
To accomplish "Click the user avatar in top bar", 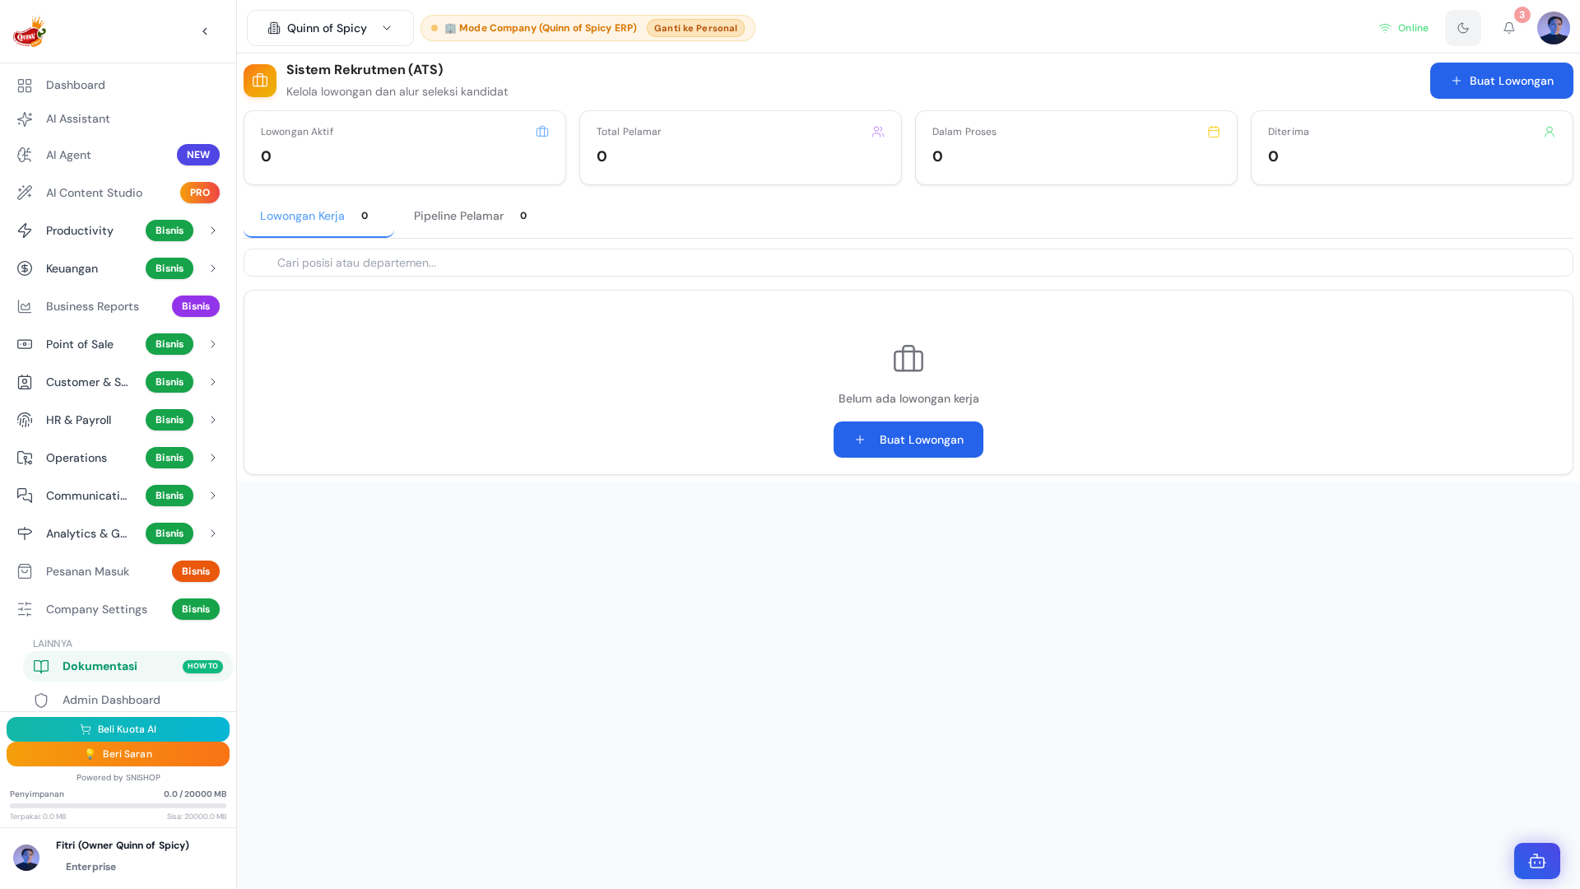I will (x=1553, y=28).
